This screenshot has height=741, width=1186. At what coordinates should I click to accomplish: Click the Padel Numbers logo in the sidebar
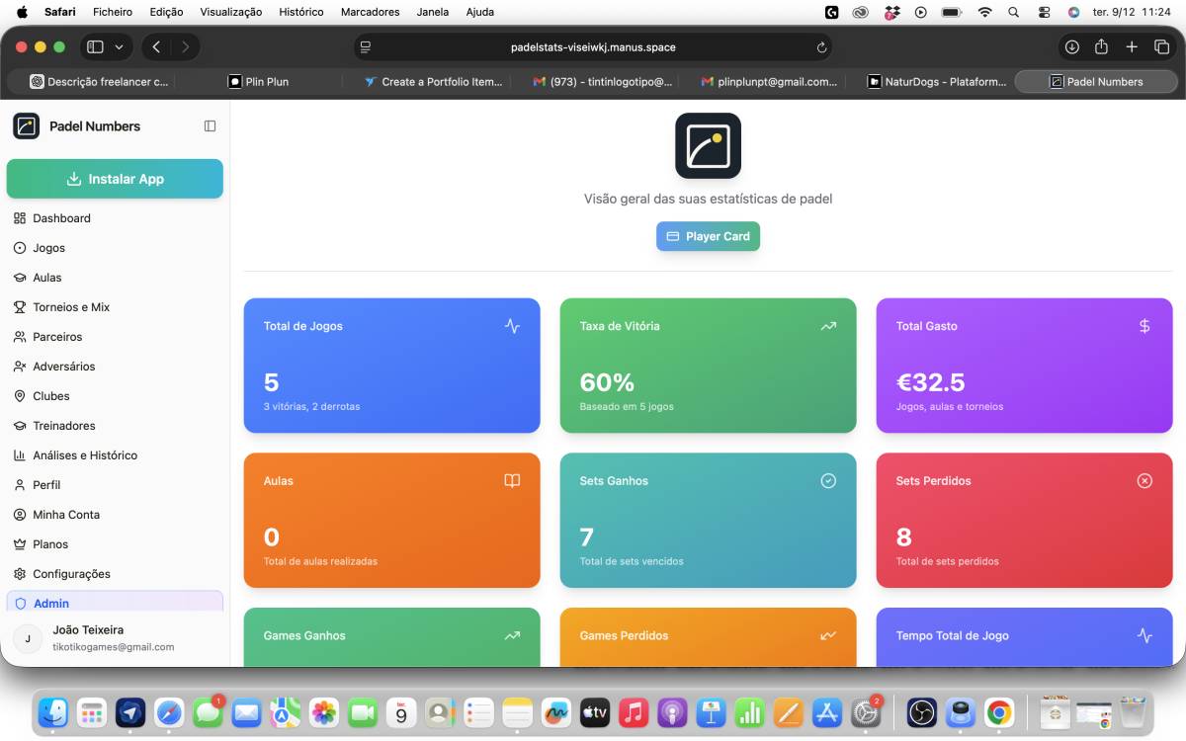click(x=26, y=126)
